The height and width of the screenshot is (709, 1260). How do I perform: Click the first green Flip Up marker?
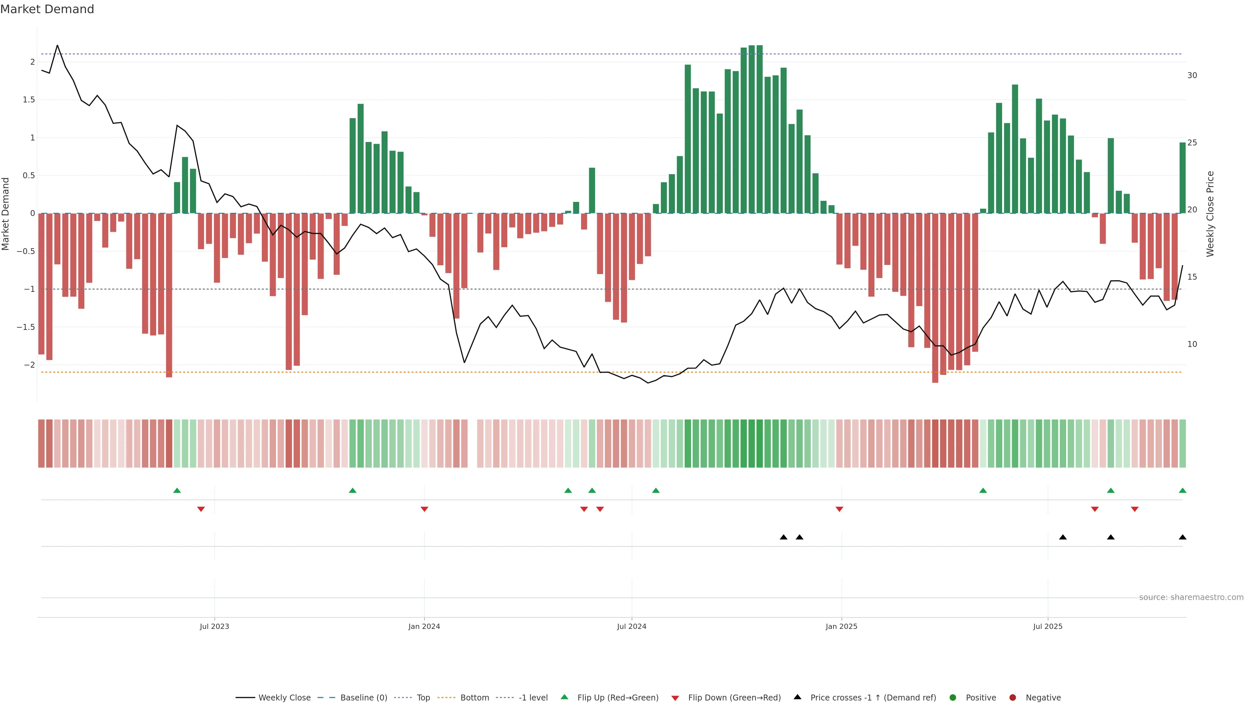[x=177, y=490]
